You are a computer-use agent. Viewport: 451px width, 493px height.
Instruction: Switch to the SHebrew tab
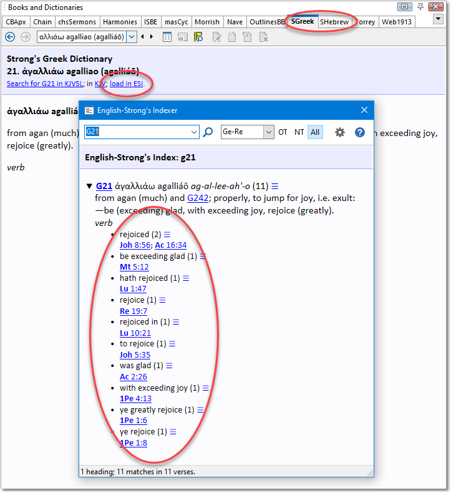[334, 22]
